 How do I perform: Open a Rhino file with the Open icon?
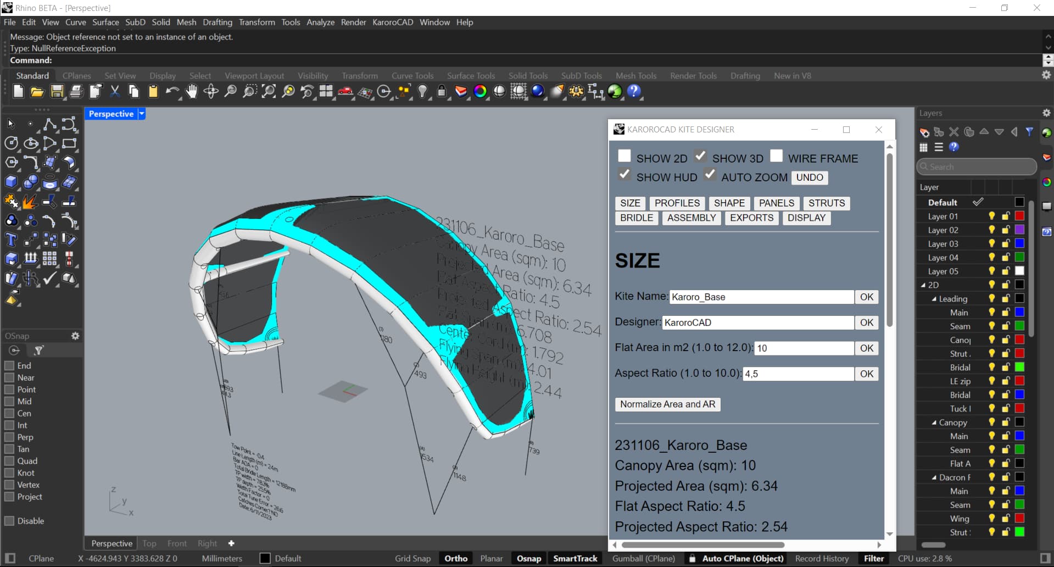[x=37, y=92]
